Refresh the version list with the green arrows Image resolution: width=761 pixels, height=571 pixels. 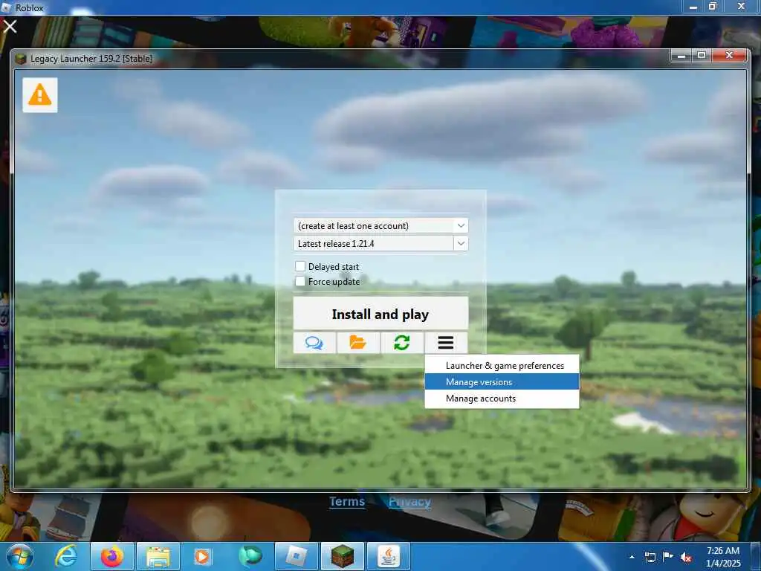point(402,343)
